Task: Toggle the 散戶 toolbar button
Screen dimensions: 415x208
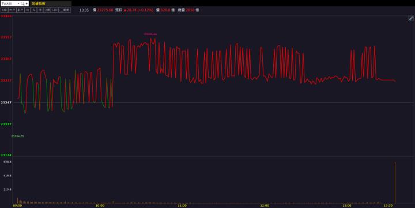Action: pyautogui.click(x=20, y=10)
